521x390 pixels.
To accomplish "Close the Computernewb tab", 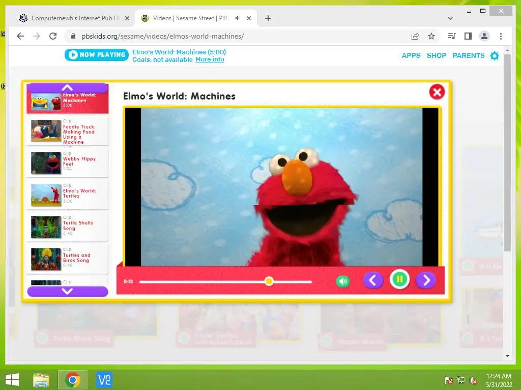I will point(127,18).
